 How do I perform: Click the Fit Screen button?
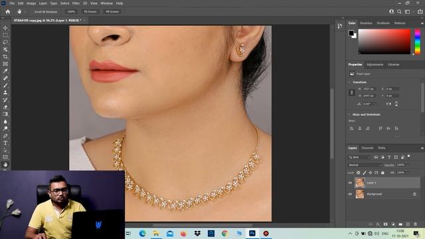pyautogui.click(x=90, y=12)
